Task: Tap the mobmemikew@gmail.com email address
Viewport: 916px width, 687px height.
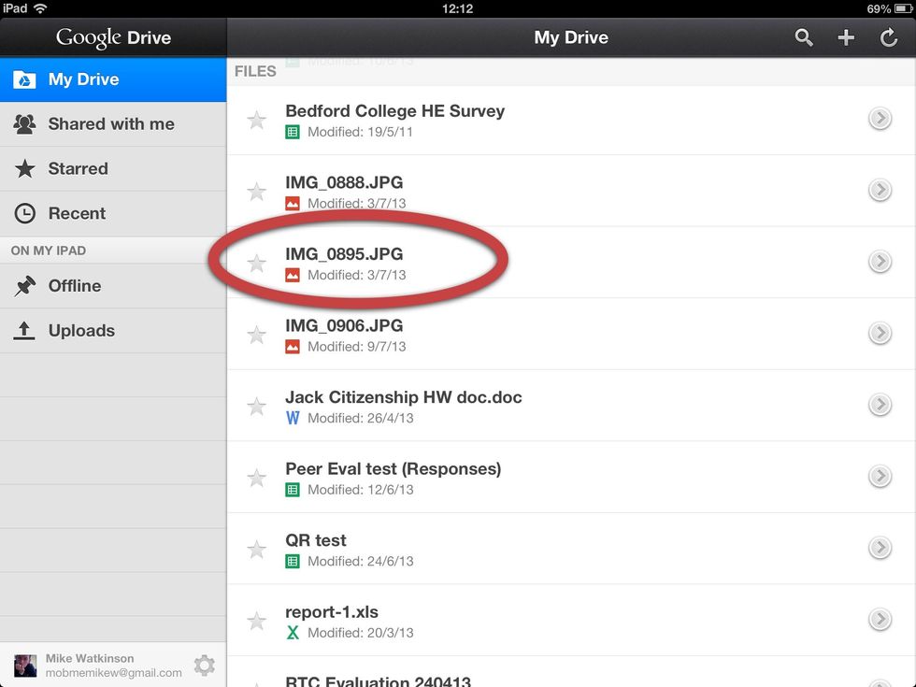Action: point(114,673)
